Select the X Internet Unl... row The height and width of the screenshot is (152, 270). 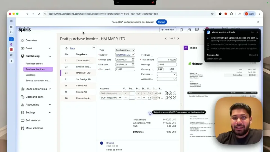78,61
